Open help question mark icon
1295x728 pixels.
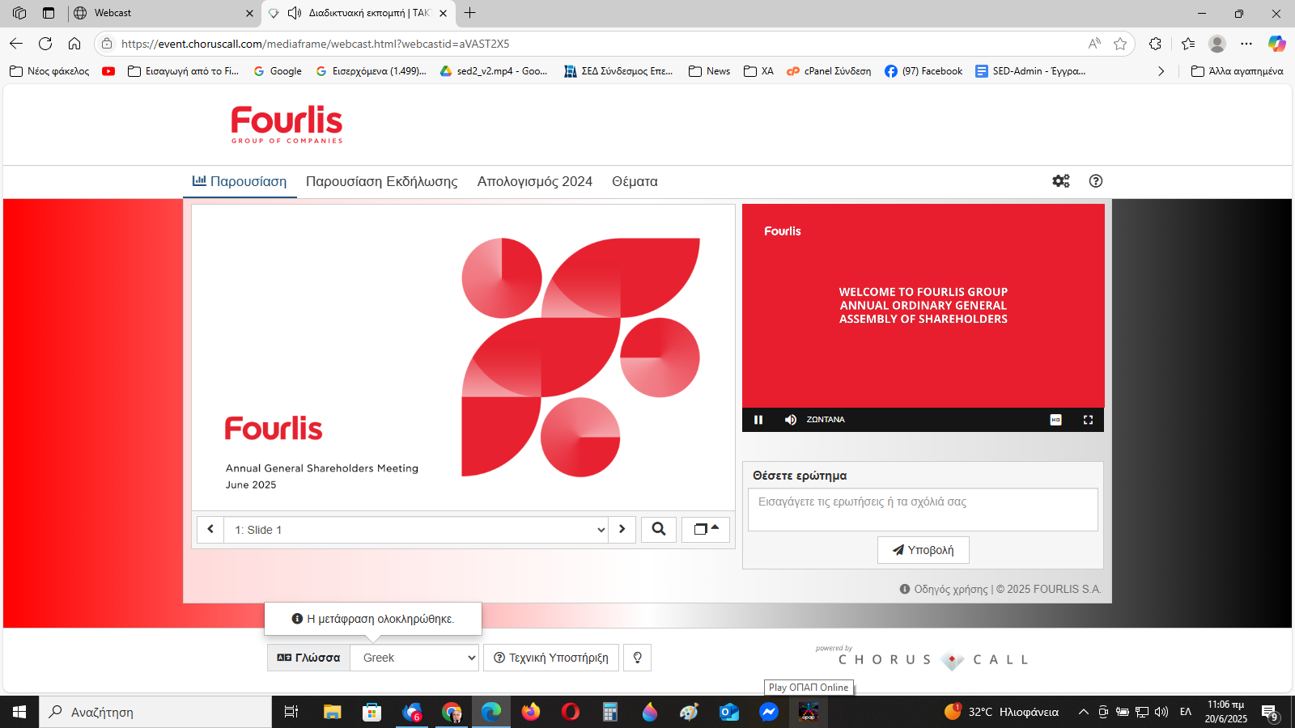tap(1096, 181)
